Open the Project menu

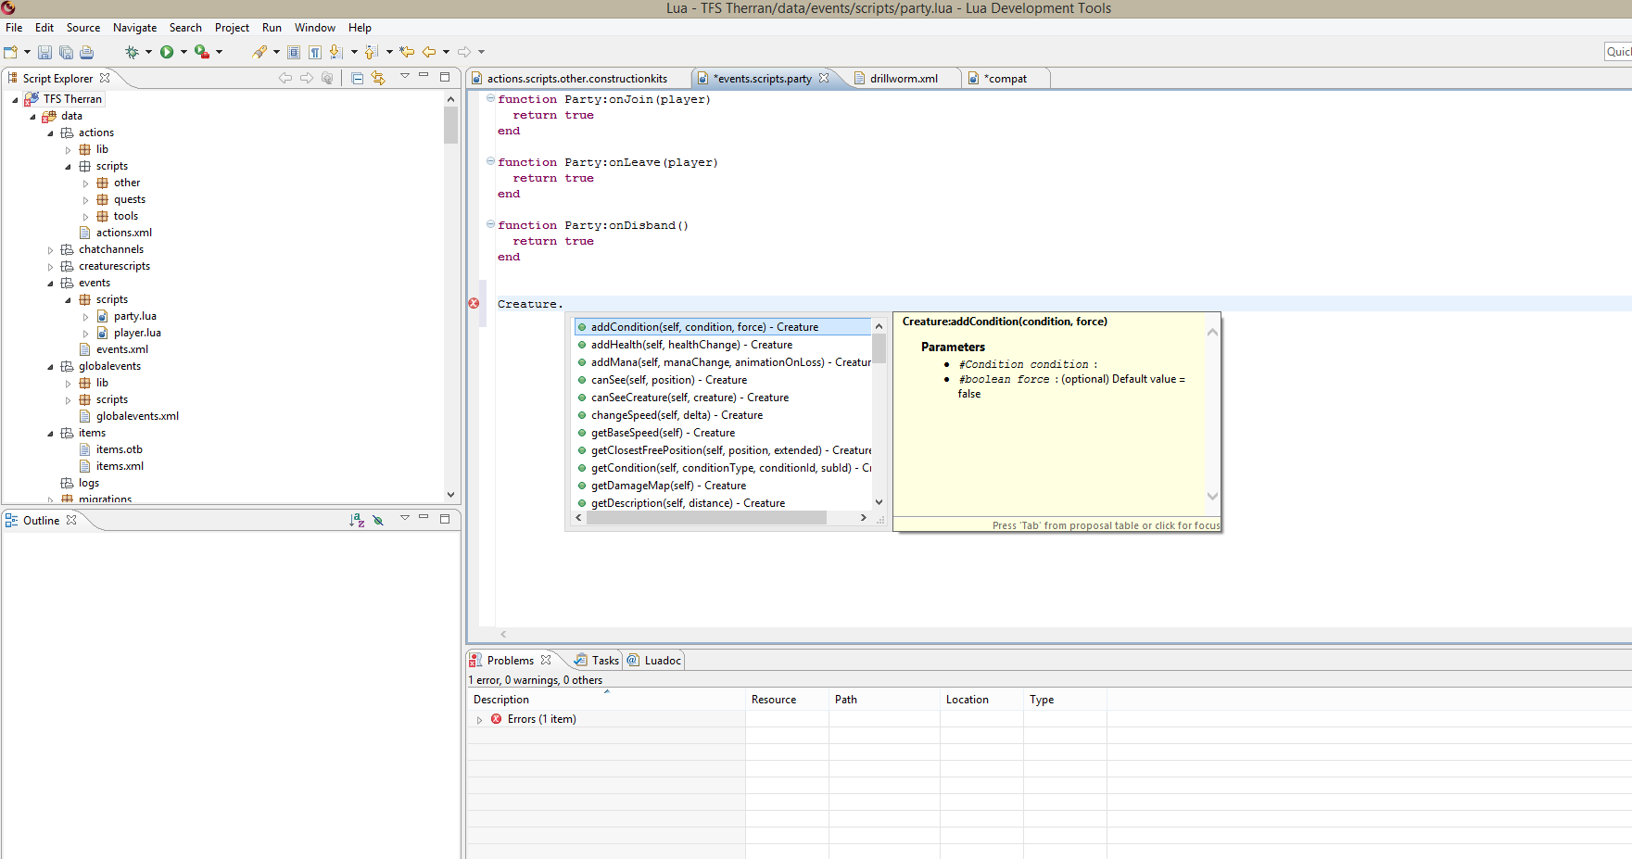[232, 28]
